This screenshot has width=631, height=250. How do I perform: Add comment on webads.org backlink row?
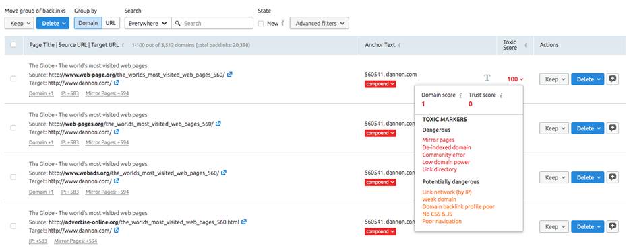pyautogui.click(x=613, y=177)
